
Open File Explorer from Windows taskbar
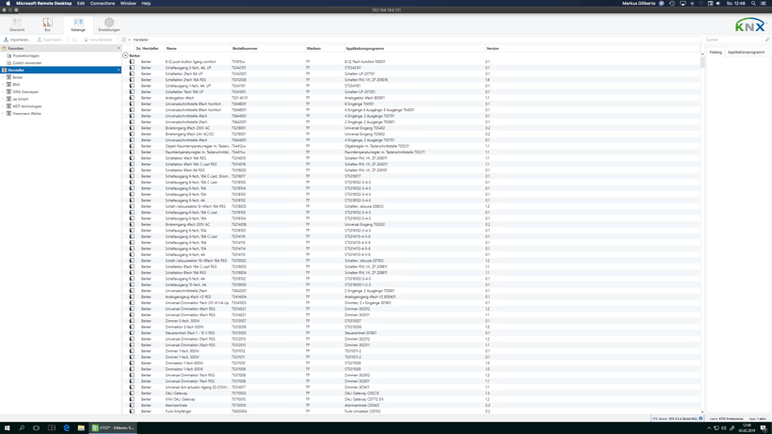(x=81, y=428)
